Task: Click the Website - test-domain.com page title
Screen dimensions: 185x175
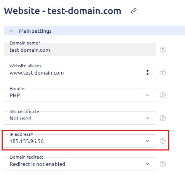Action: (x=63, y=11)
